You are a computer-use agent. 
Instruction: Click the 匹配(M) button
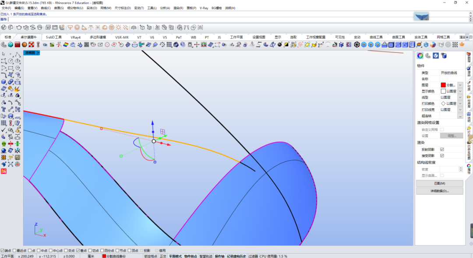click(x=440, y=183)
